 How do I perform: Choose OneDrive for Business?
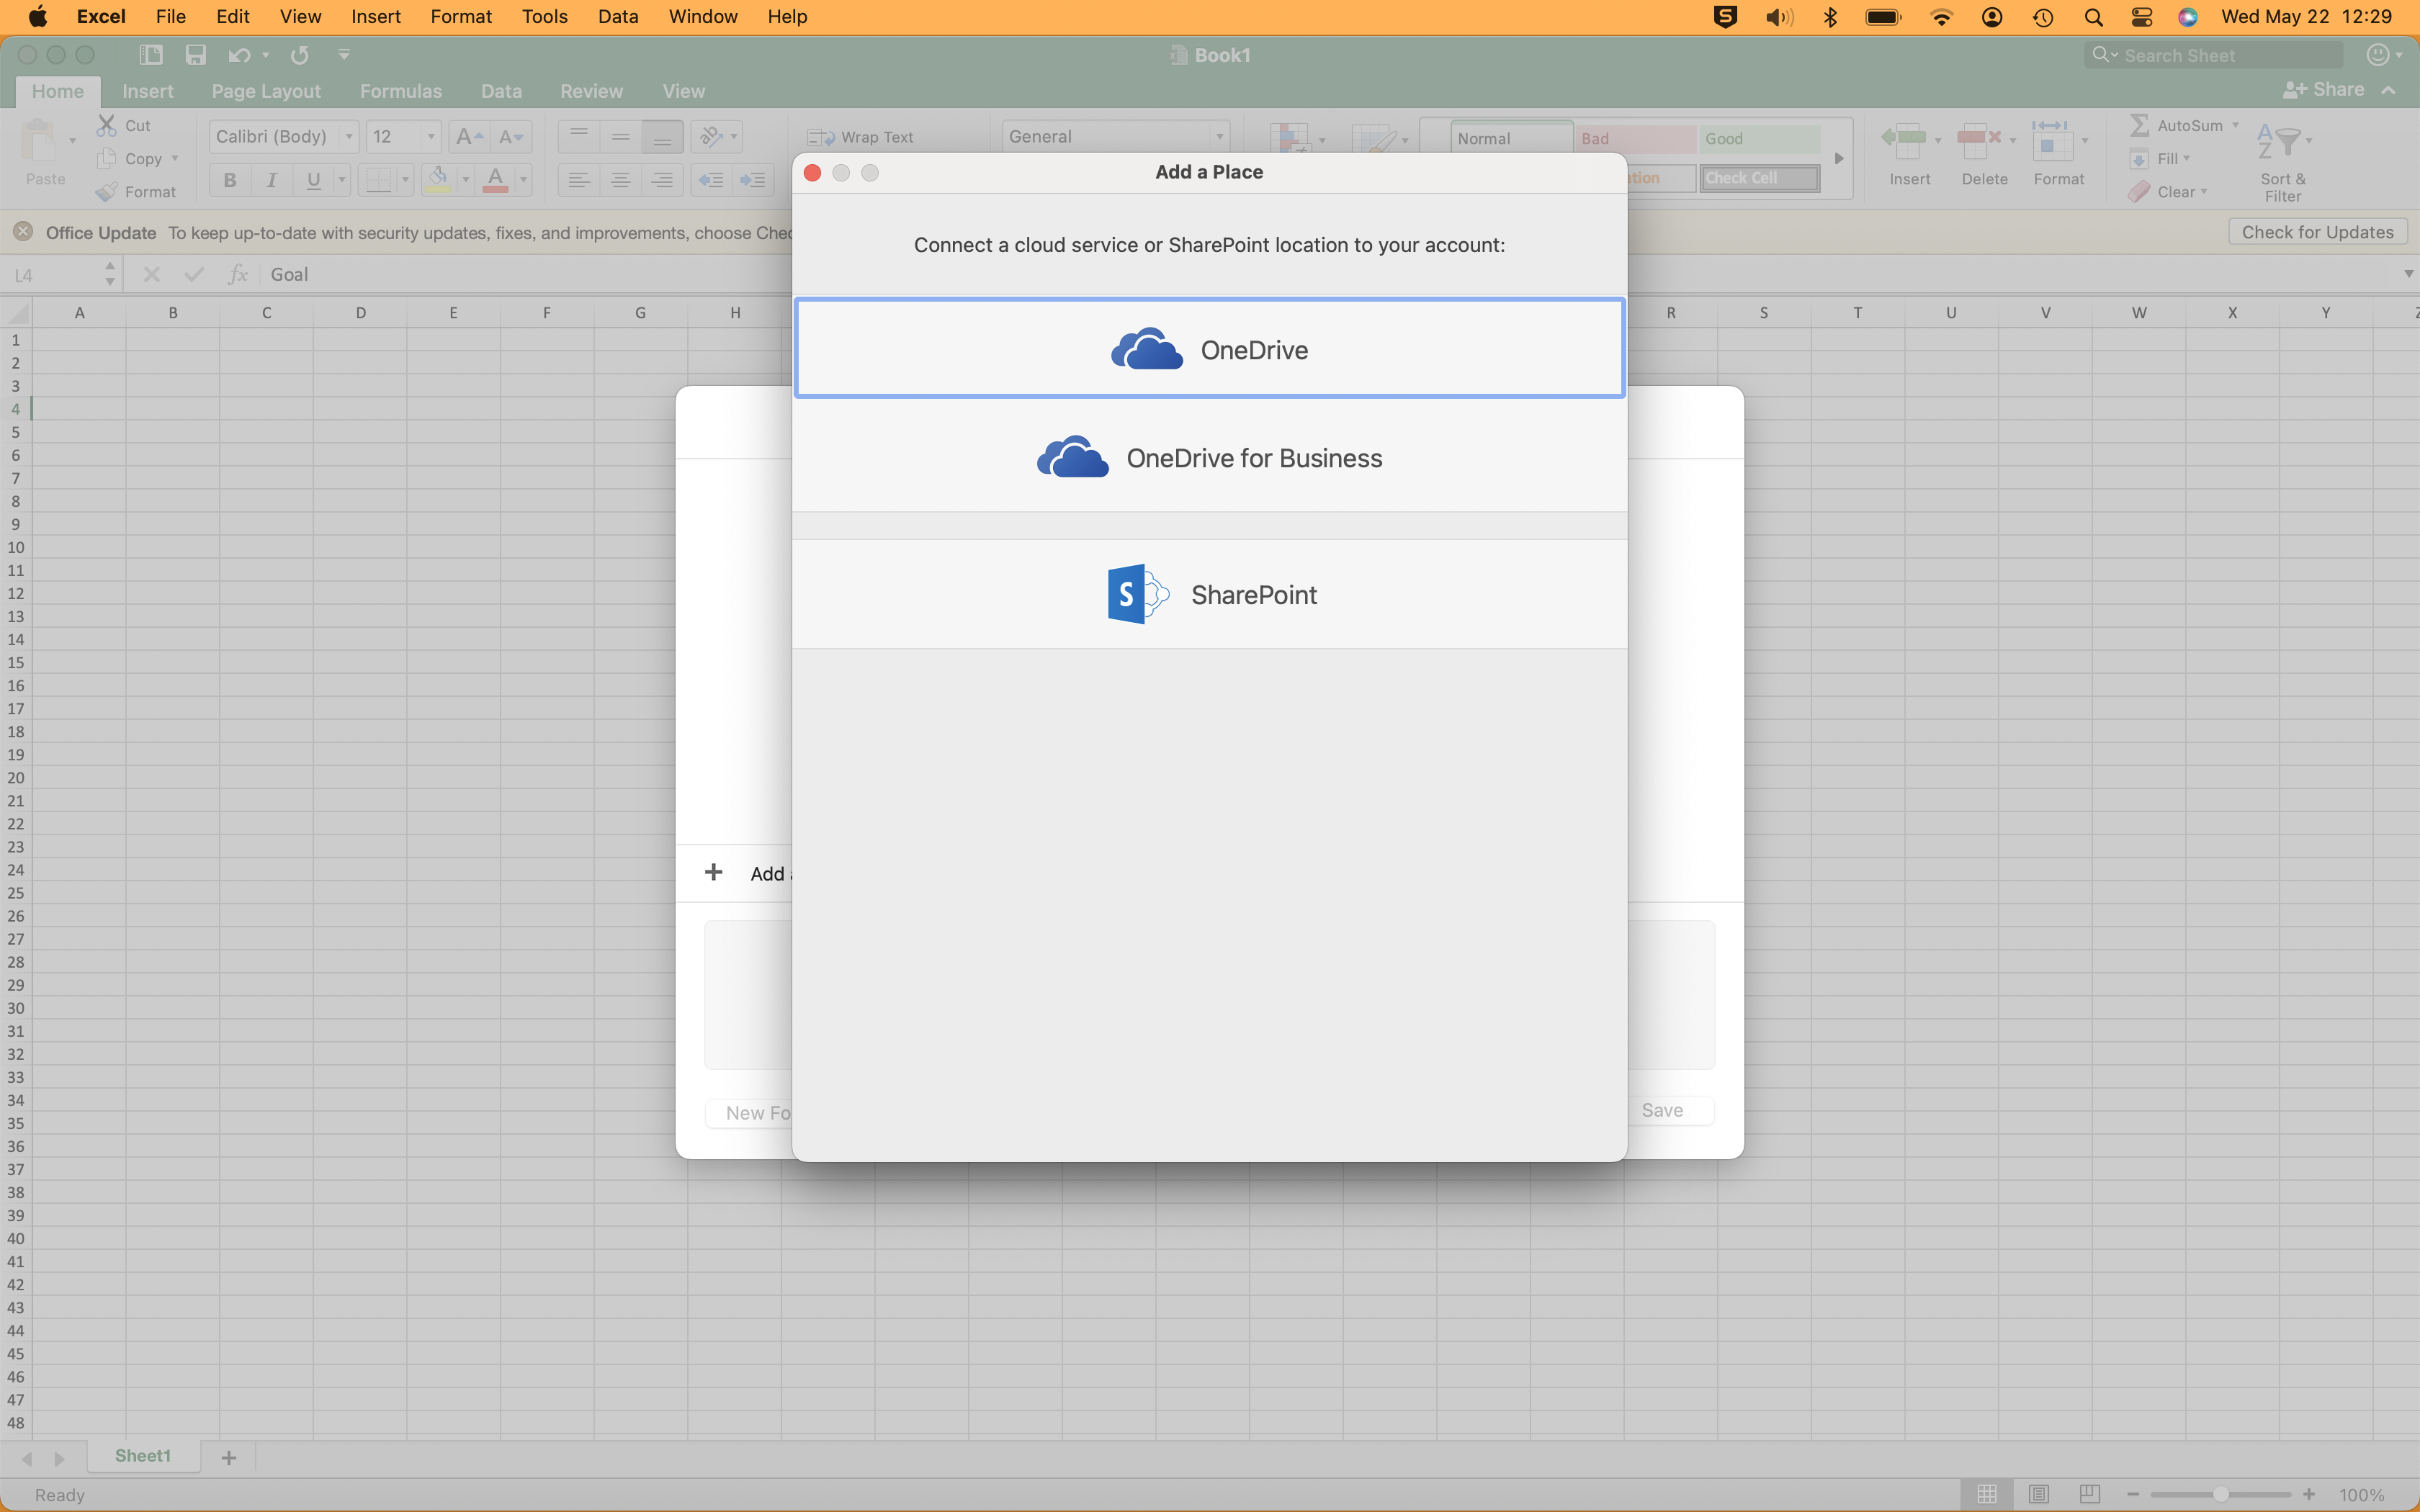pyautogui.click(x=1209, y=458)
